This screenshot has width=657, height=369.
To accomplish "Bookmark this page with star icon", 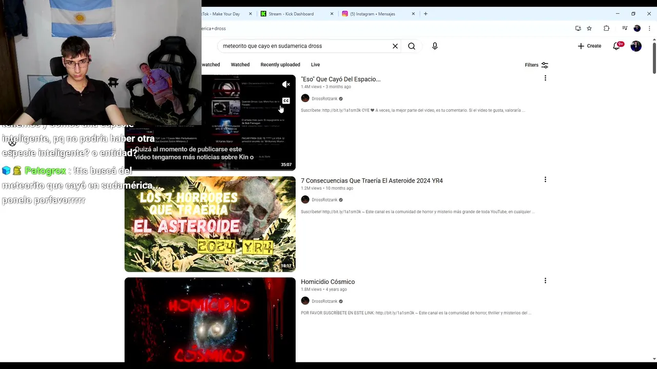I will (589, 28).
